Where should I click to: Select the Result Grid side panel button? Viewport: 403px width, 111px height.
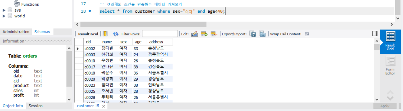click(x=390, y=42)
